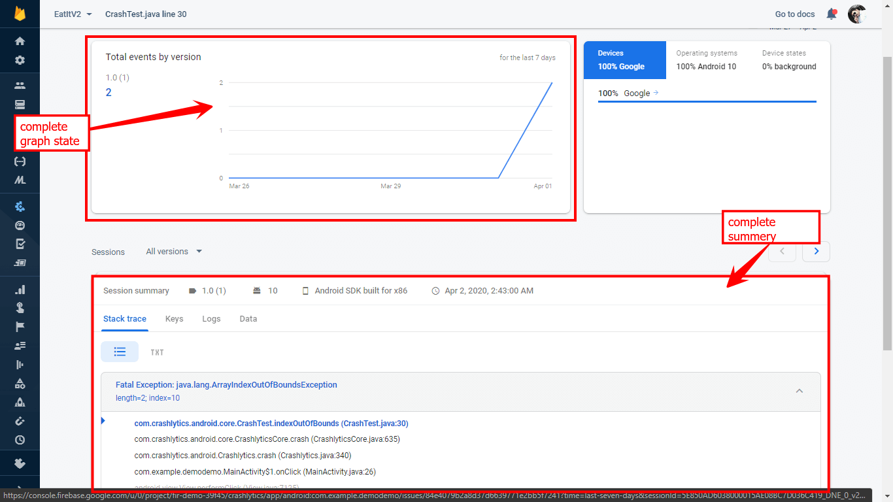The height and width of the screenshot is (502, 893).
Task: Click the Google device arrow
Action: (656, 93)
